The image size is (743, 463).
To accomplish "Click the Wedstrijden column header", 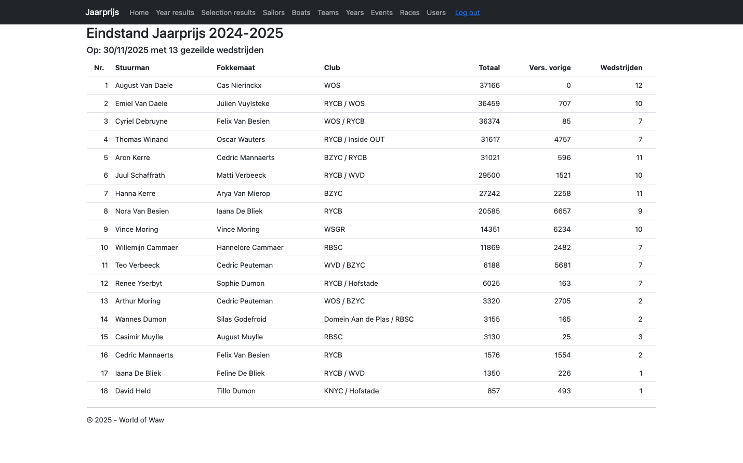I will point(621,68).
